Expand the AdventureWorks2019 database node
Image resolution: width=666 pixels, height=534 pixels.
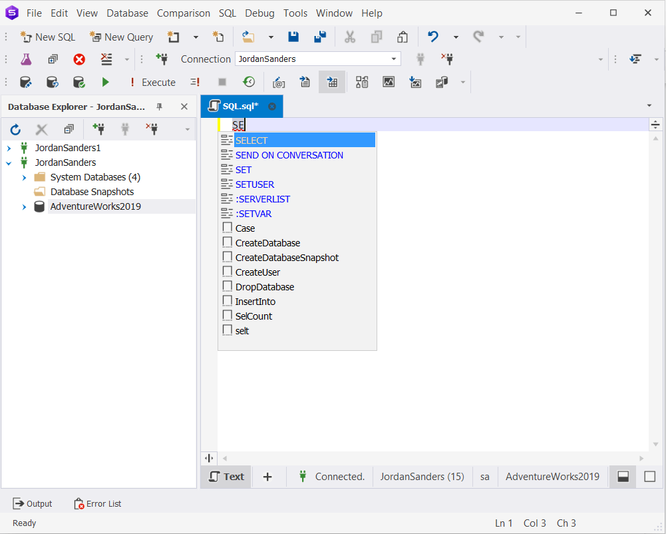pos(24,206)
